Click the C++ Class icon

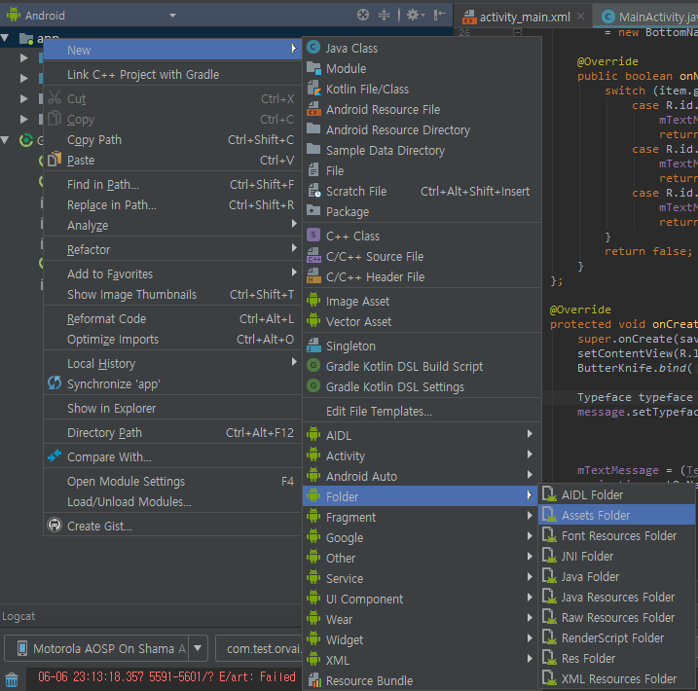(x=313, y=236)
